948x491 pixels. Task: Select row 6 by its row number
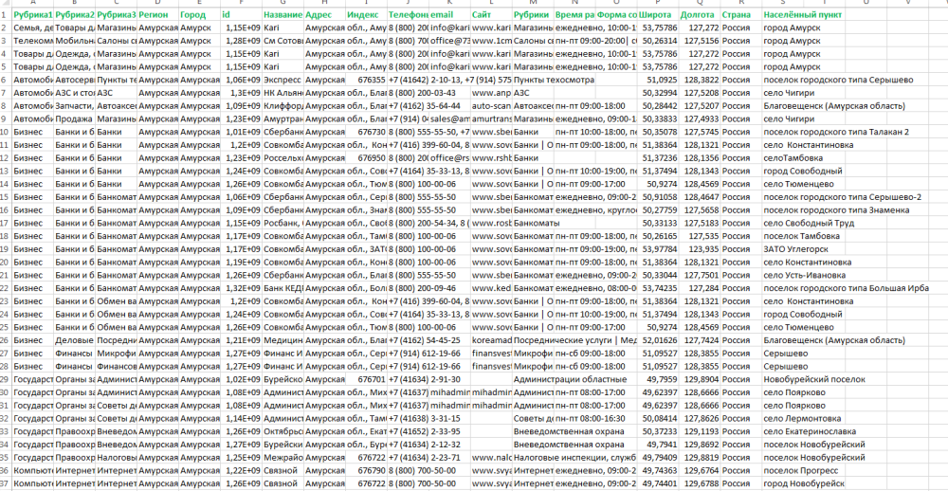point(6,81)
